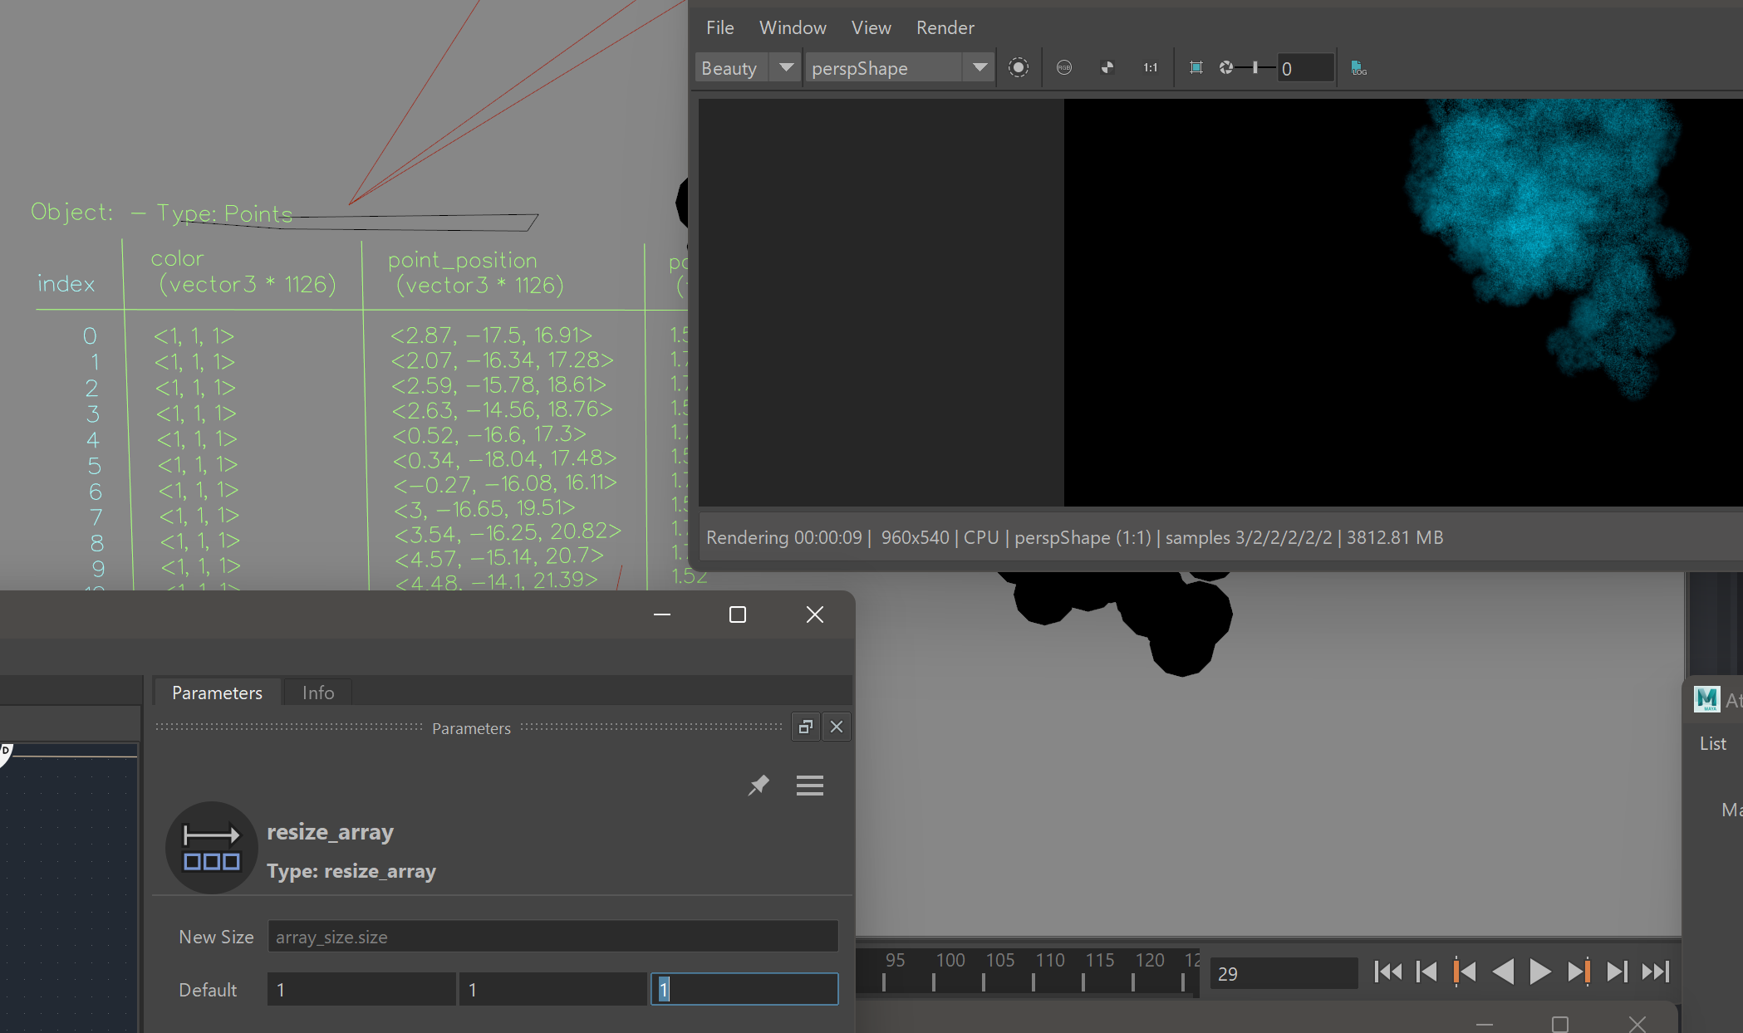
Task: Enable the render region tool
Action: point(1196,67)
